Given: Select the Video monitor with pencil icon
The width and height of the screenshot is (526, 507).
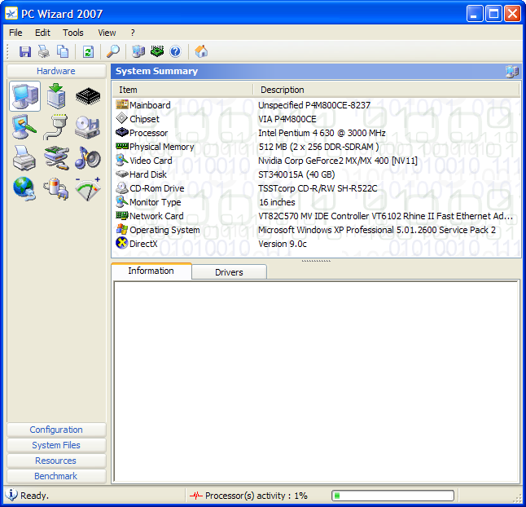Looking at the screenshot, I should tap(24, 127).
